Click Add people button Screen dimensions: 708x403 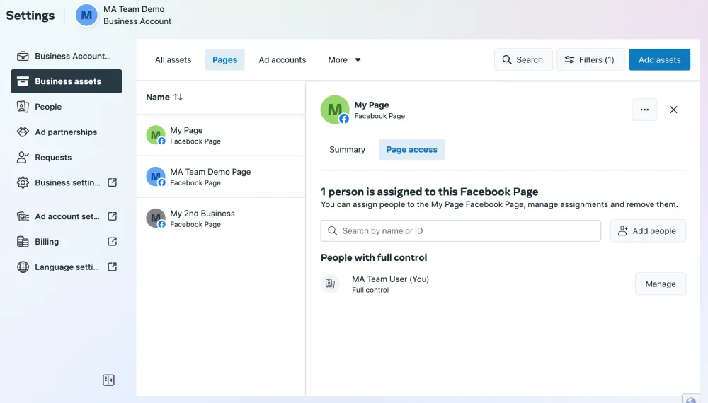click(x=647, y=231)
